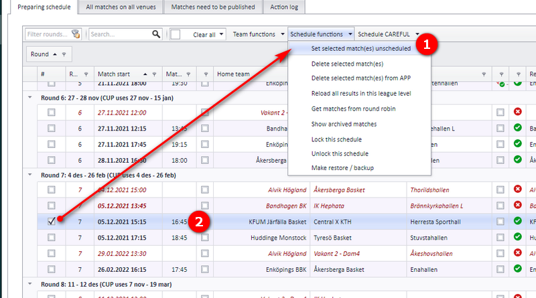Click red X status for 29.01.2022 13:30 match
536x298 pixels.
point(517,253)
